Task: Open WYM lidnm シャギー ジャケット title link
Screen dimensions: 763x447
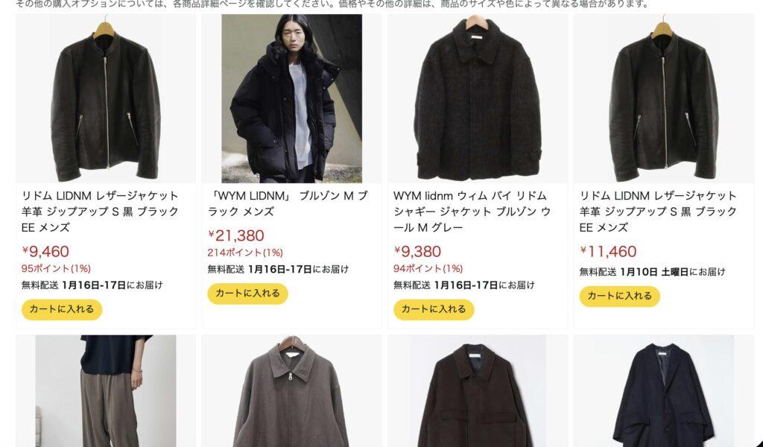Action: [472, 212]
